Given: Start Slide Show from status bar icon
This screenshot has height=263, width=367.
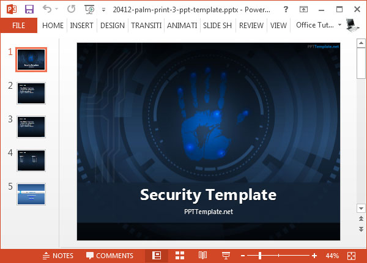Looking at the screenshot, I should 226,256.
